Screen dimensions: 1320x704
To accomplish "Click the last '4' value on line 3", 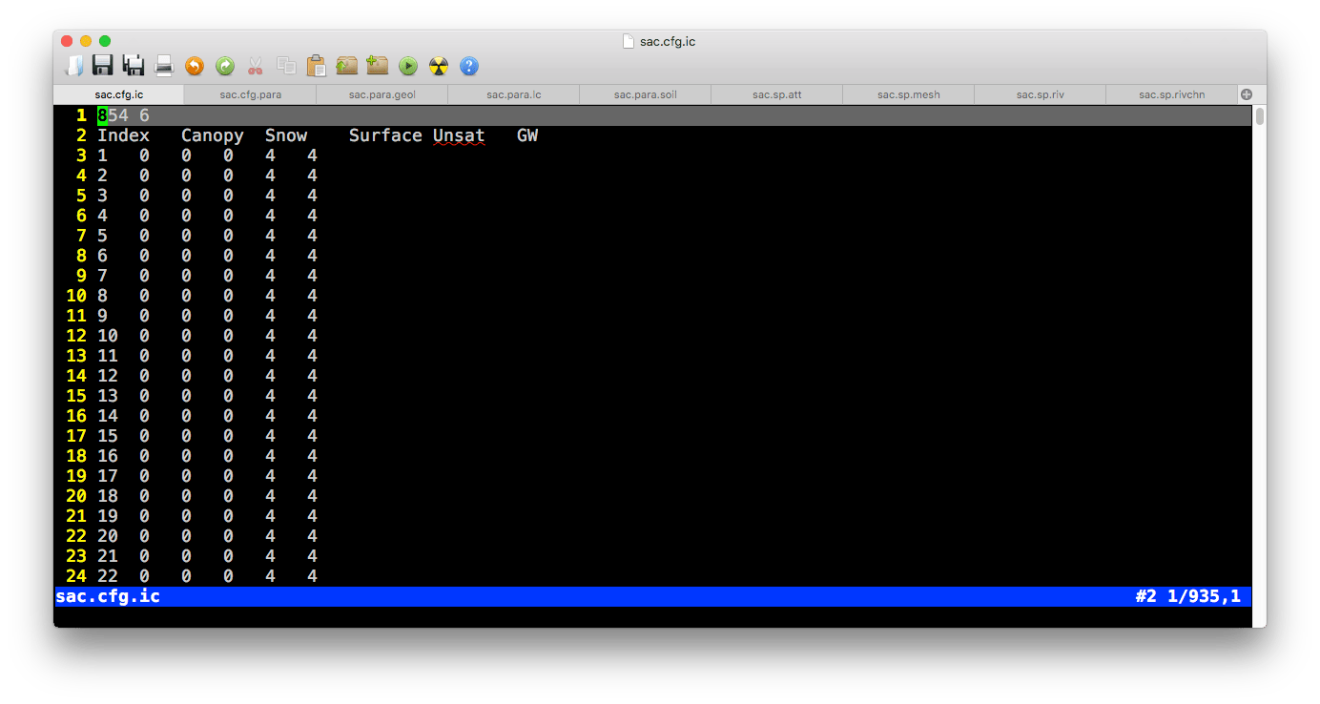I will pos(312,155).
